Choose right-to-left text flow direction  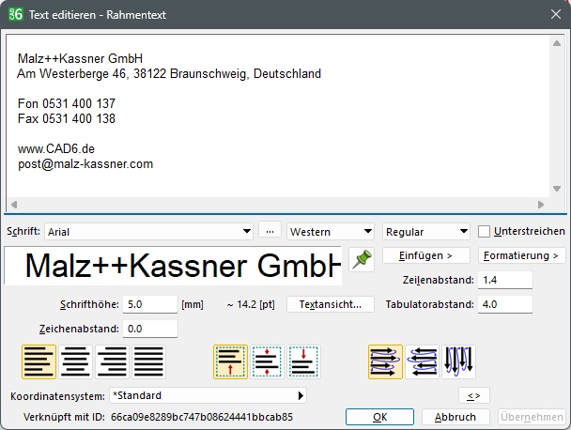point(422,361)
